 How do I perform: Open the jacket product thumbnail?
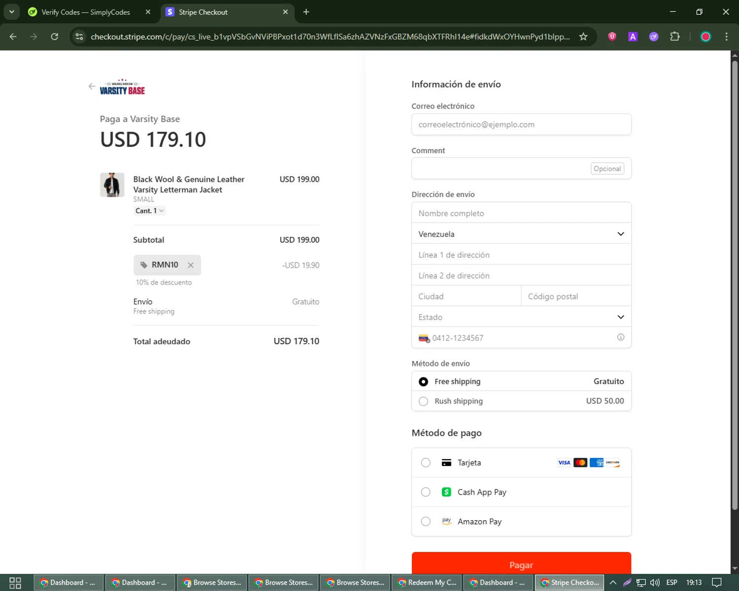pos(112,185)
